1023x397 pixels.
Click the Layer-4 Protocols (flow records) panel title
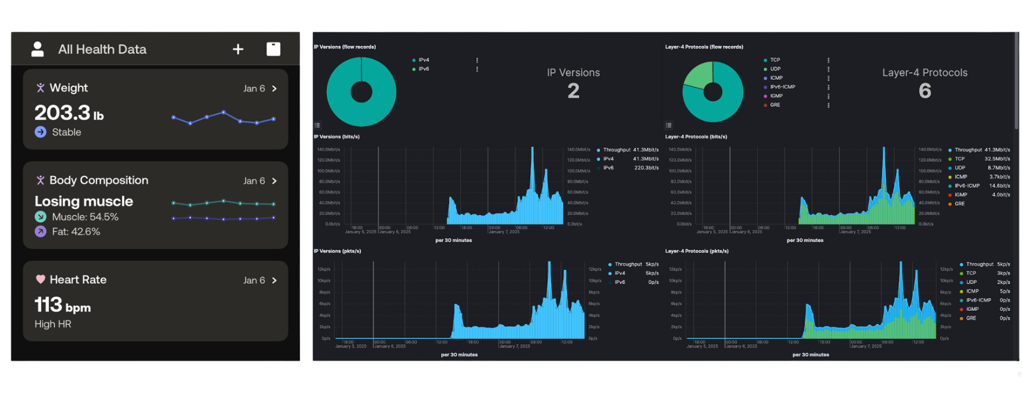click(704, 47)
